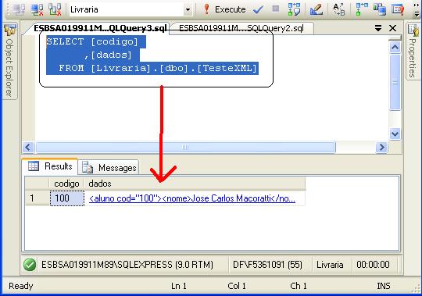Click the Cancel Executing Query stop icon
This screenshot has width=422, height=296.
(x=275, y=9)
